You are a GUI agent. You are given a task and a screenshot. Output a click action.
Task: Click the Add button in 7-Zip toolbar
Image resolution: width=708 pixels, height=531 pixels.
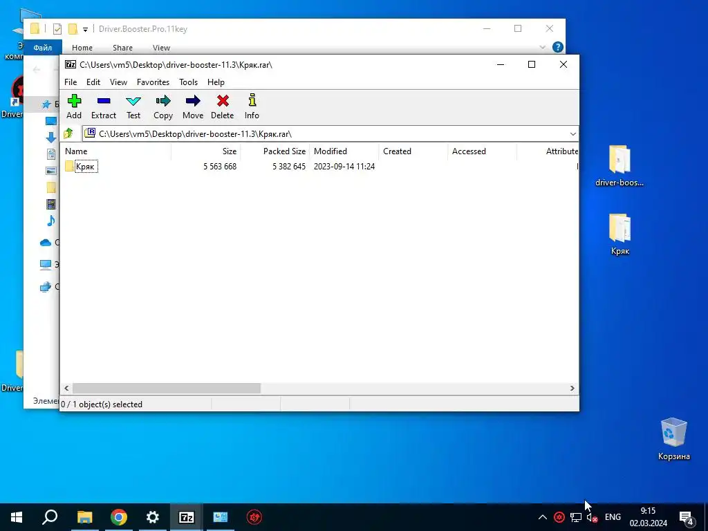point(74,107)
